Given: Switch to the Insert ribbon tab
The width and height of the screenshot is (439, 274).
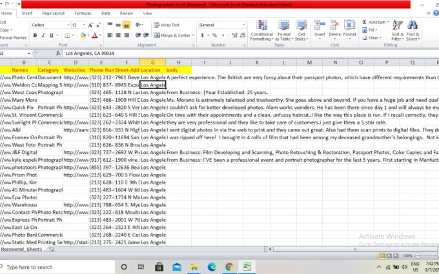Looking at the screenshot, I should pos(27,13).
